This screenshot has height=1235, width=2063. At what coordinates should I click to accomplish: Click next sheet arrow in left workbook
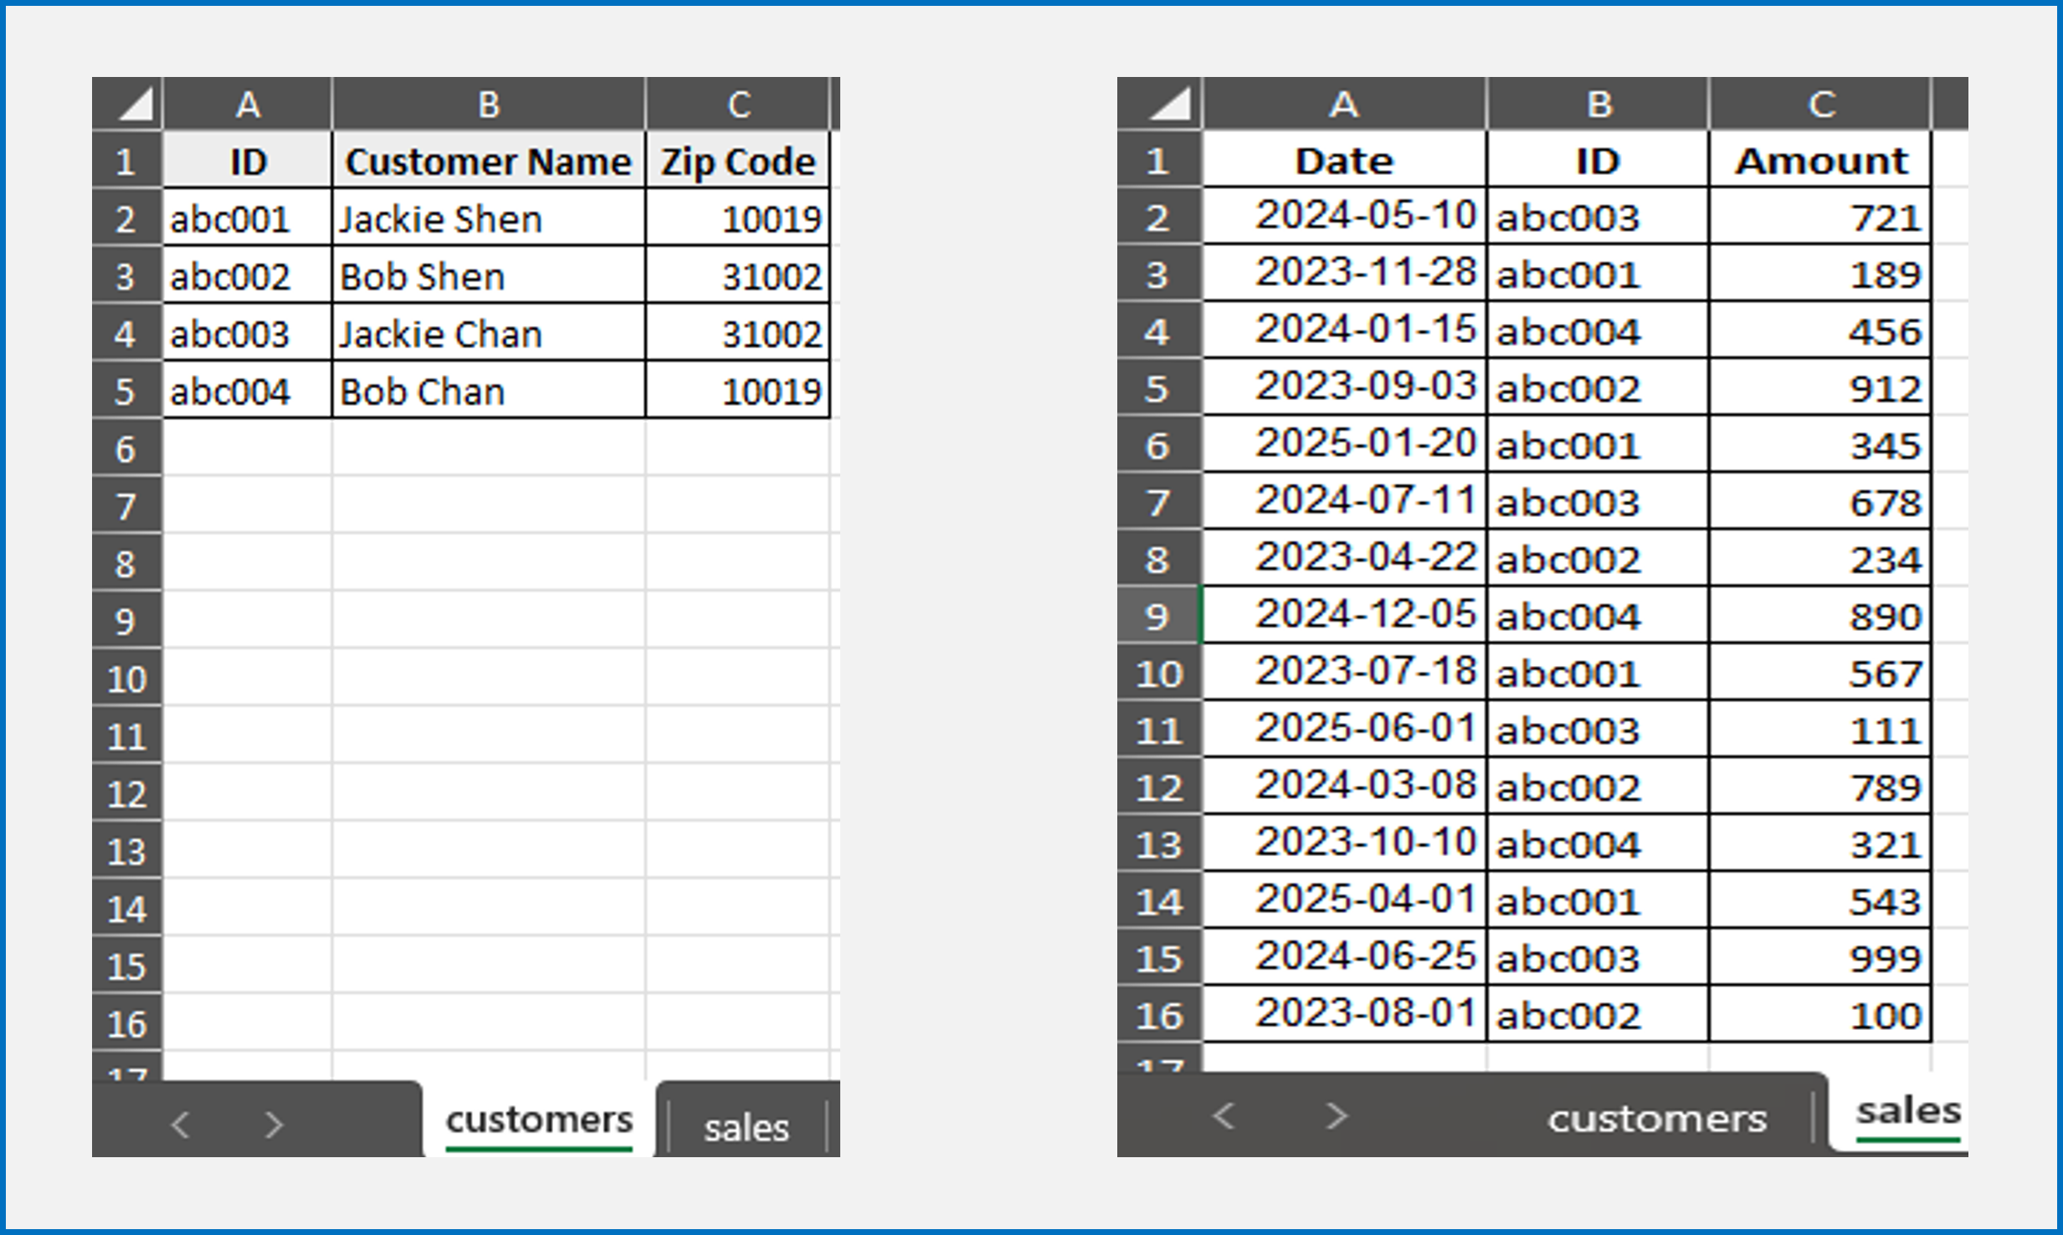coord(273,1124)
